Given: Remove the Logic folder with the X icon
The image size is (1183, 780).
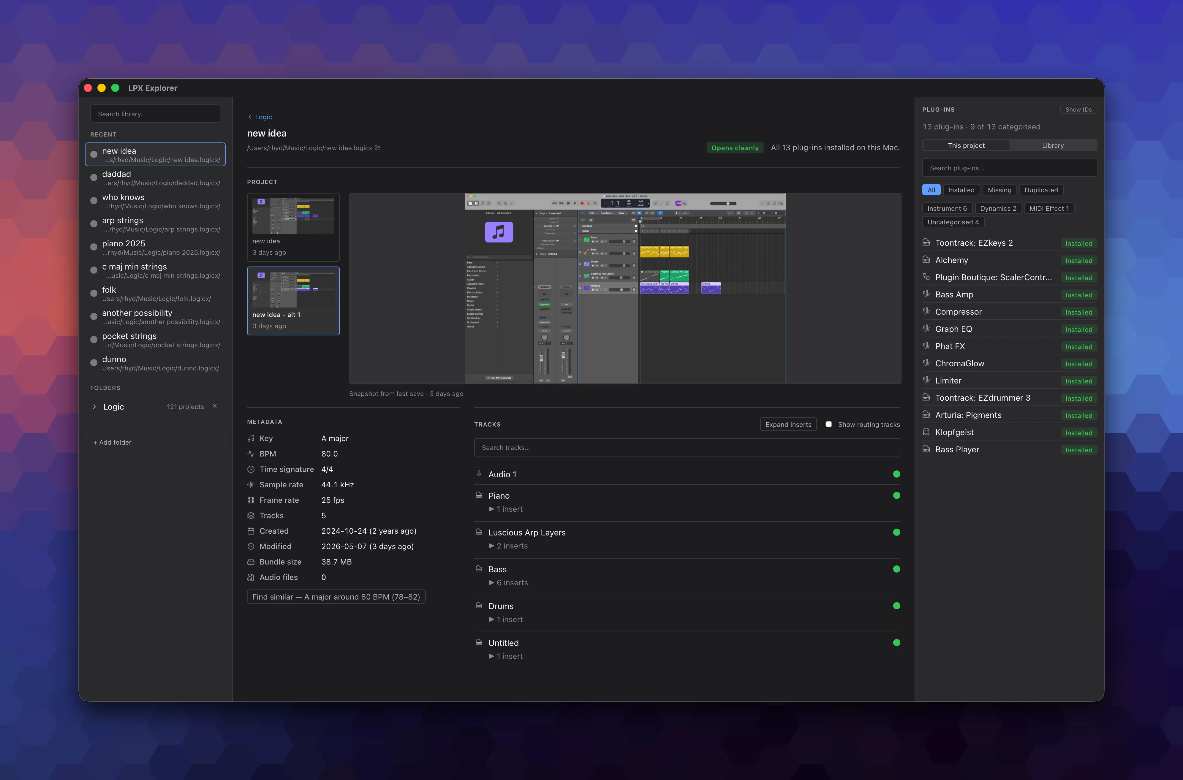Looking at the screenshot, I should tap(214, 406).
